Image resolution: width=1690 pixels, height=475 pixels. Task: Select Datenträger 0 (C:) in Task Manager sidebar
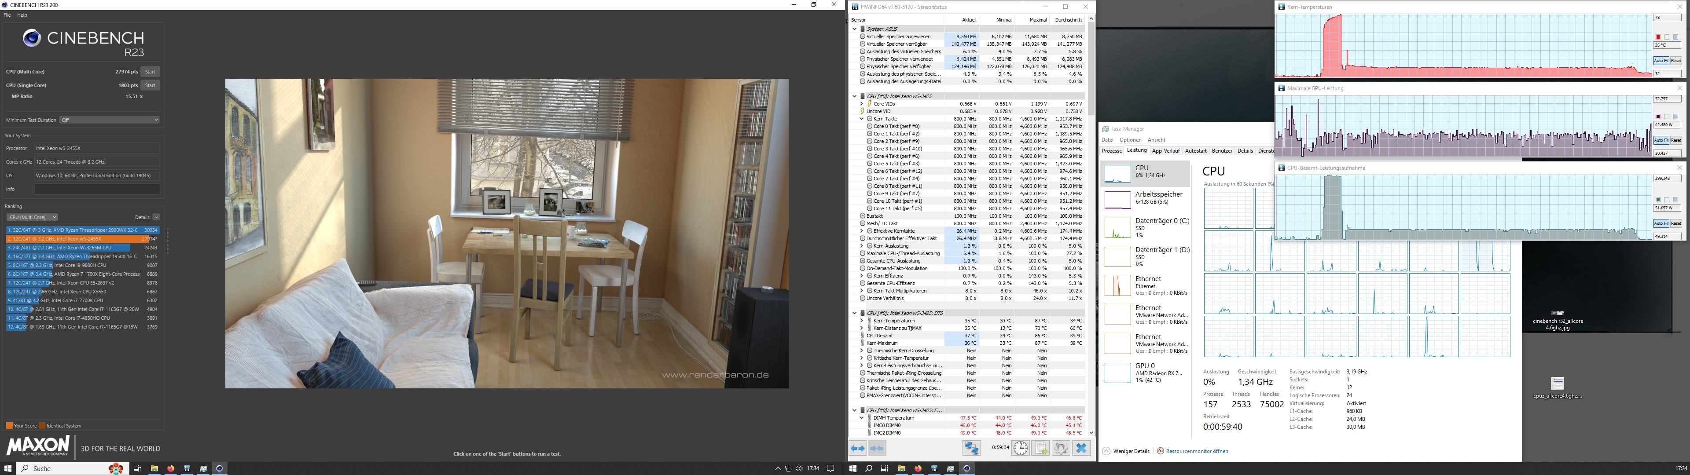1146,228
